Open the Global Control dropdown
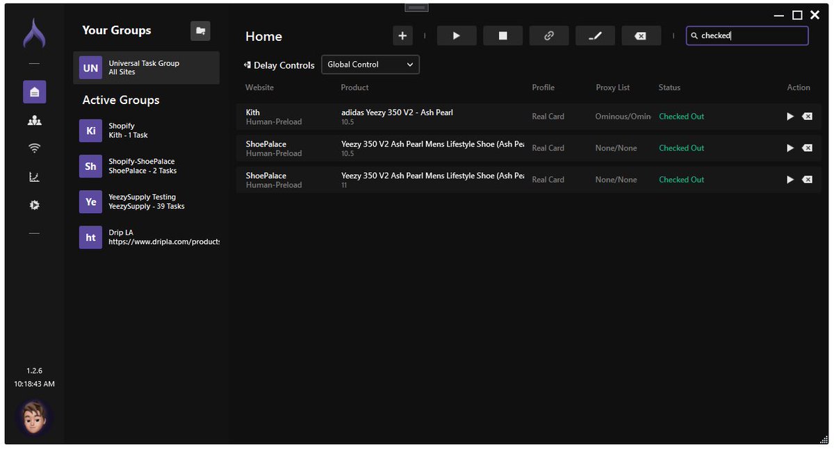Viewport: 834px width, 449px height. pyautogui.click(x=370, y=65)
